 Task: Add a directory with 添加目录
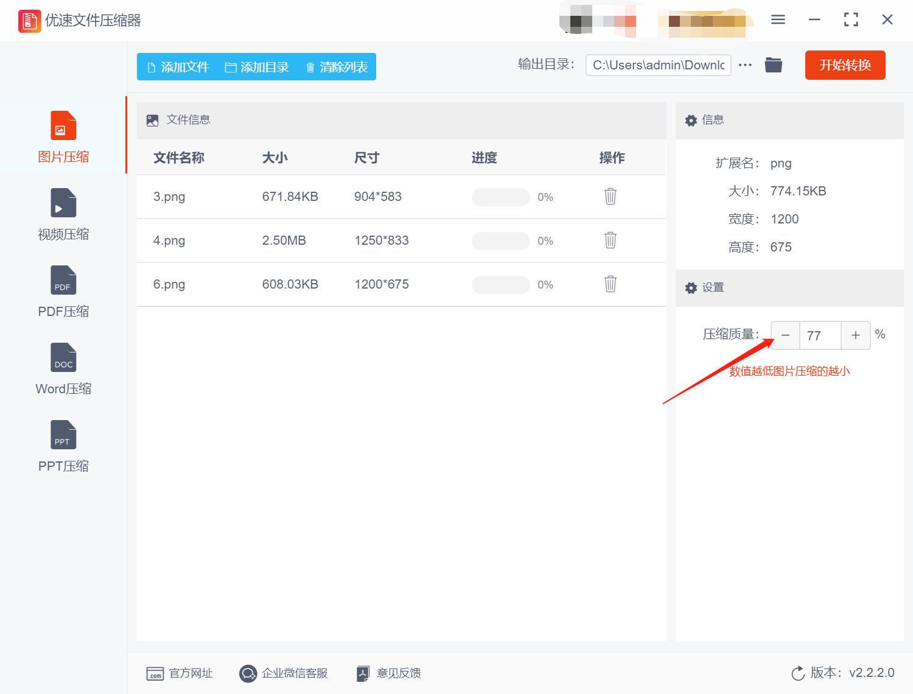point(257,67)
